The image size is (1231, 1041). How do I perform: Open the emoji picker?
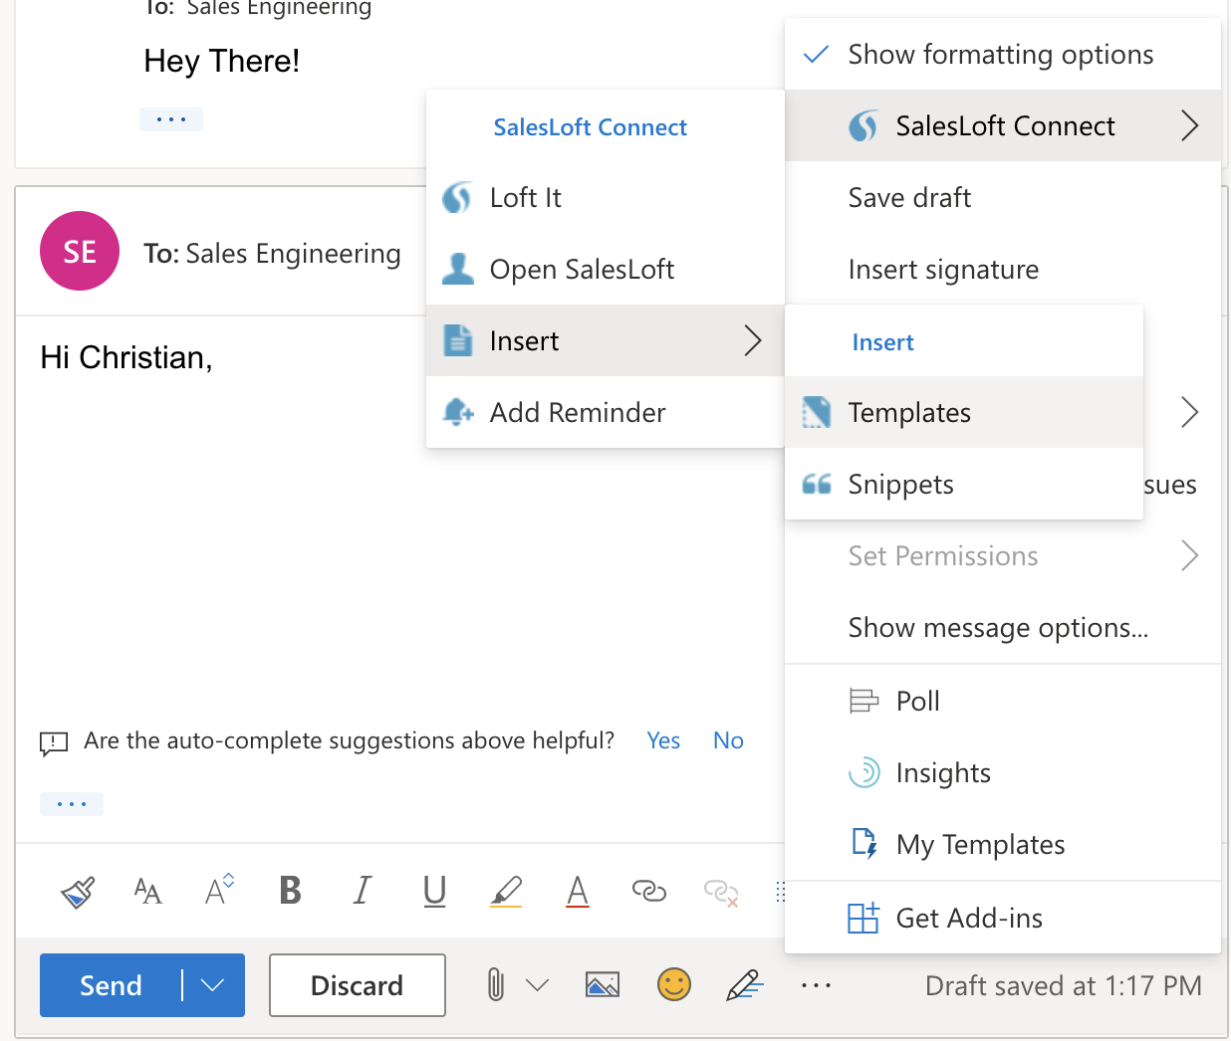tap(674, 985)
